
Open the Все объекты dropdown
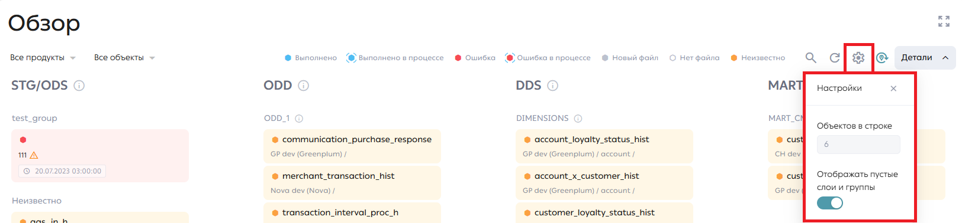(124, 58)
